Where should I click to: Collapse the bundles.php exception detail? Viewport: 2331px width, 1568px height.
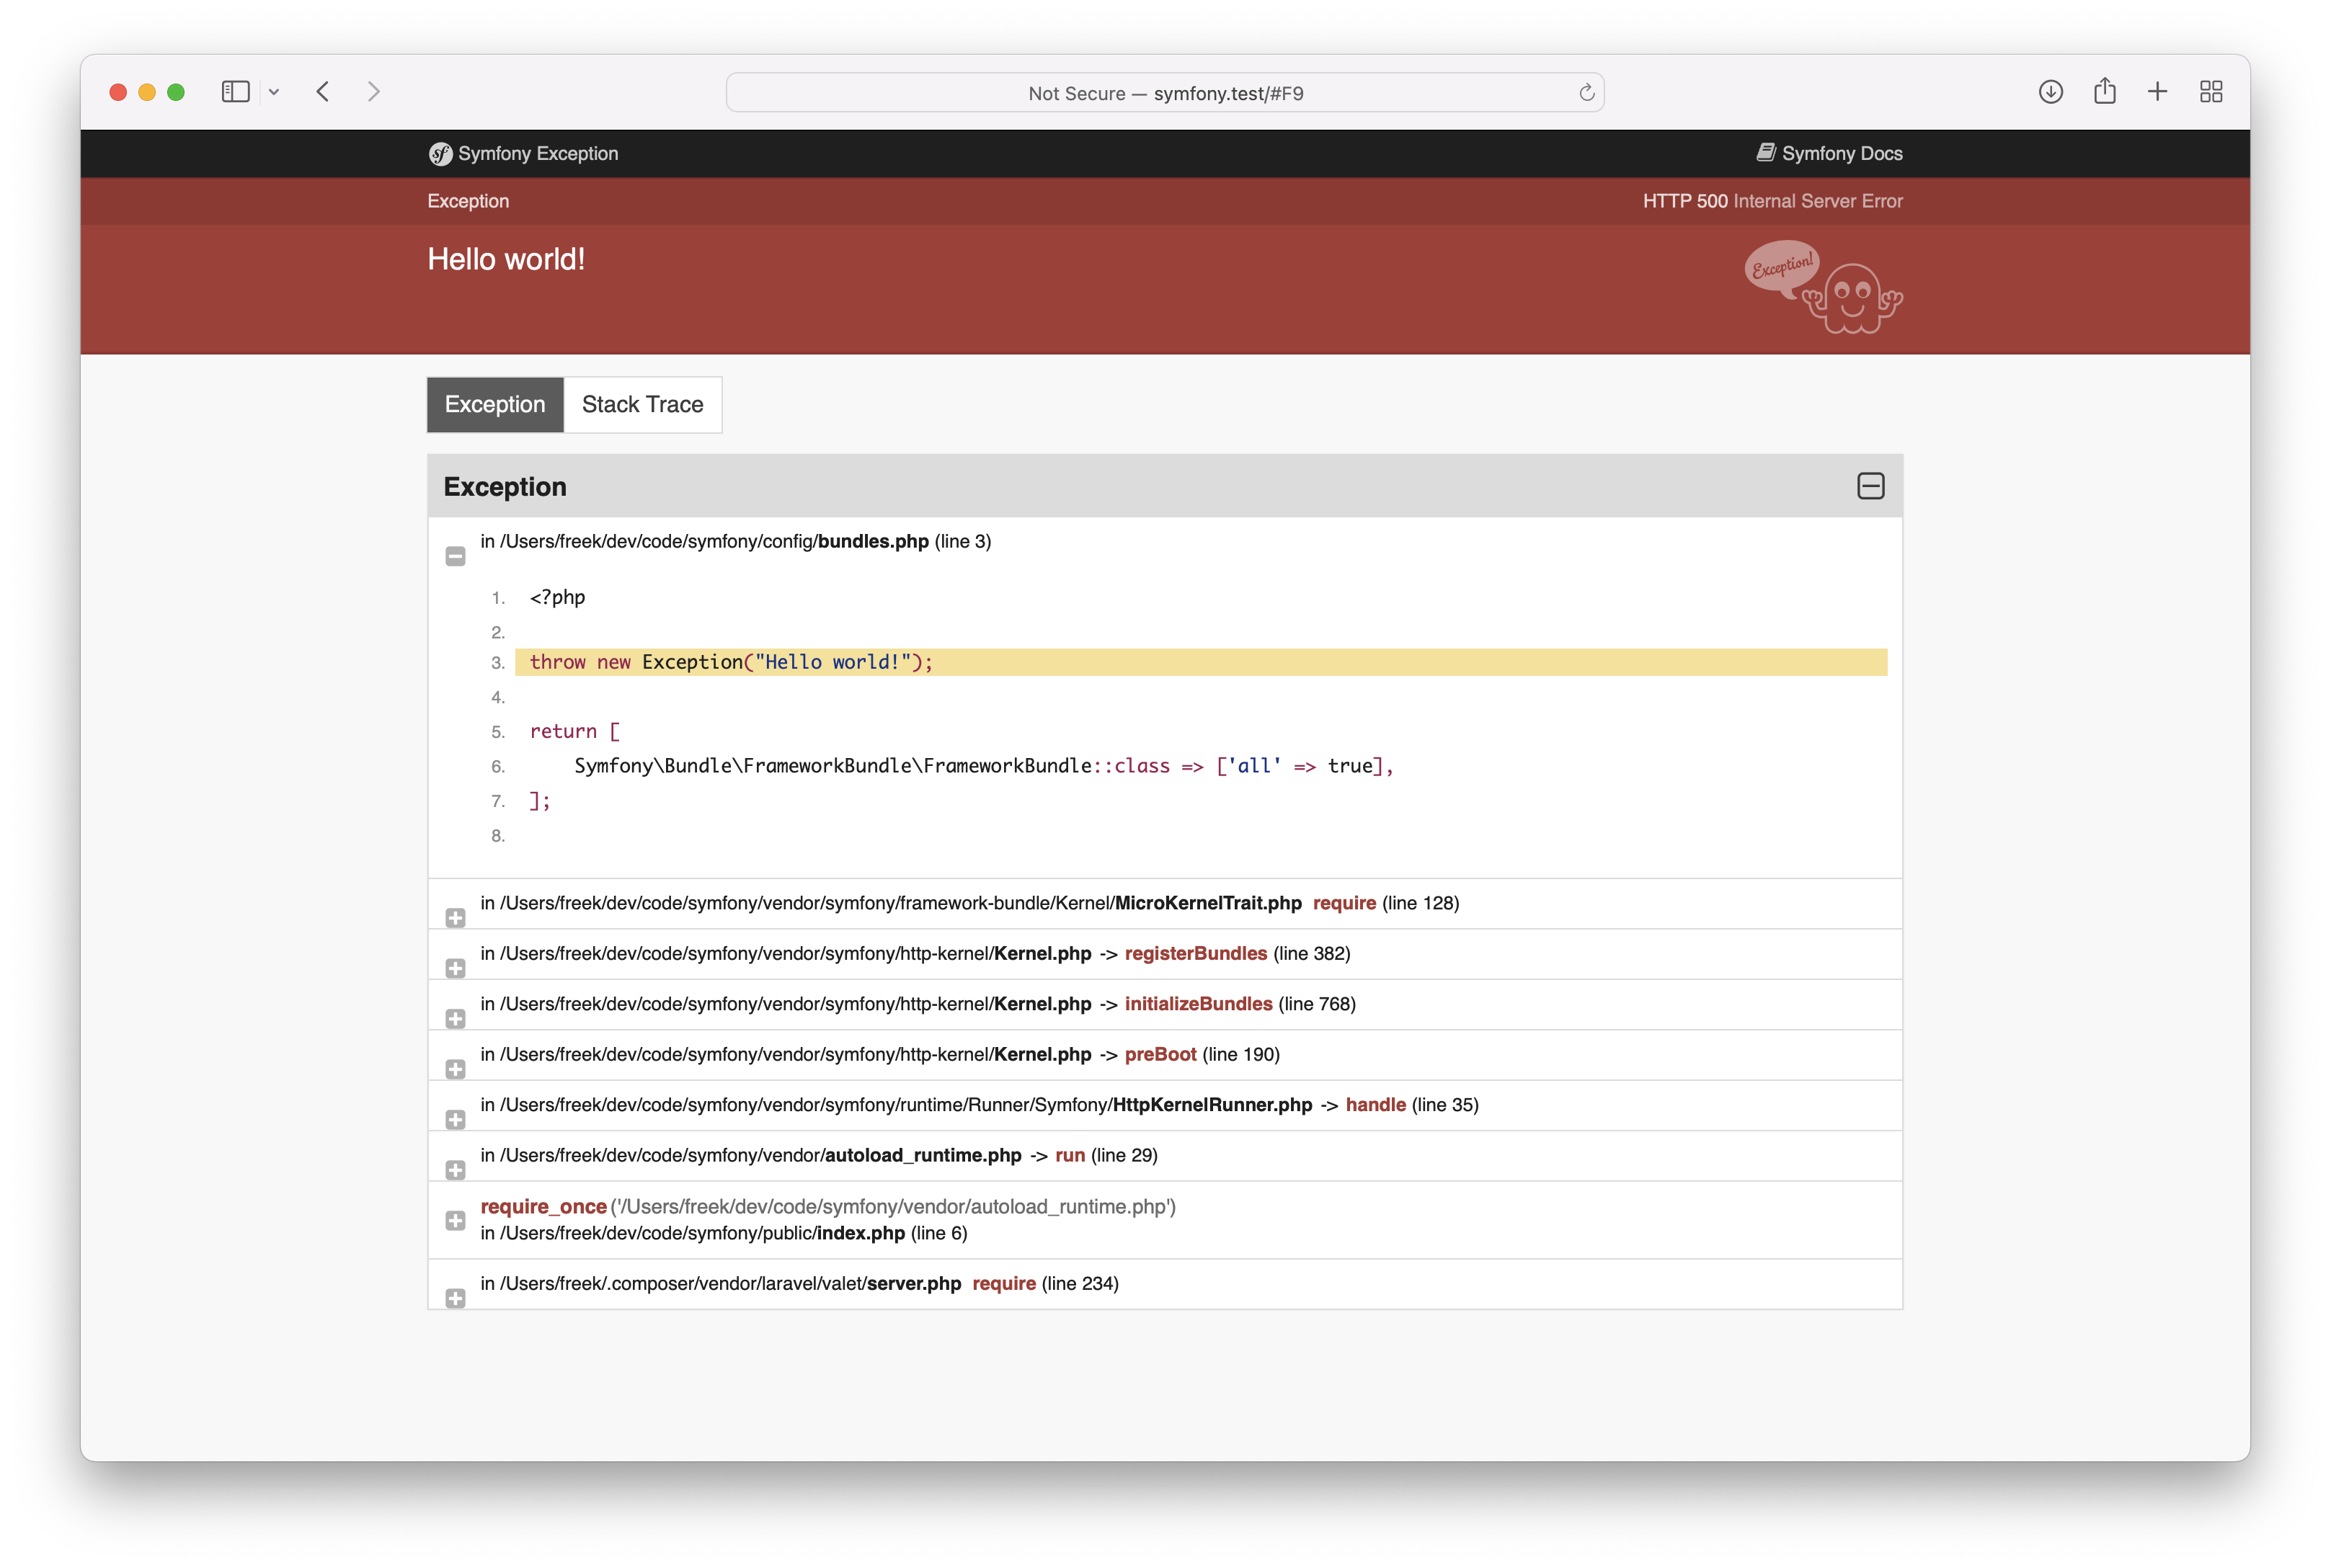click(x=455, y=556)
